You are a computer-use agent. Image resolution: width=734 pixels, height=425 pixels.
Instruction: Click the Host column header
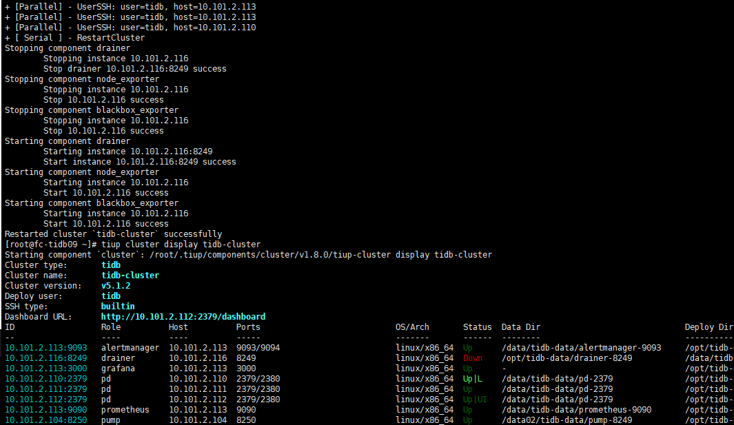[179, 327]
